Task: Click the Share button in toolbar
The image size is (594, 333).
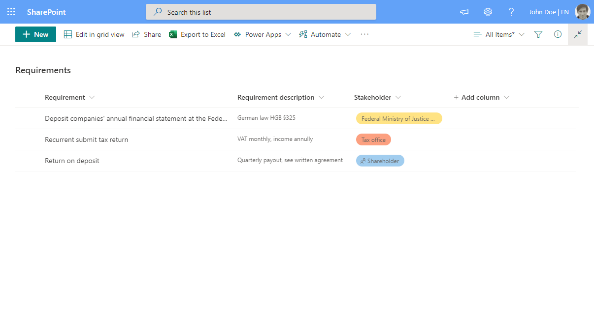Action: (x=147, y=34)
